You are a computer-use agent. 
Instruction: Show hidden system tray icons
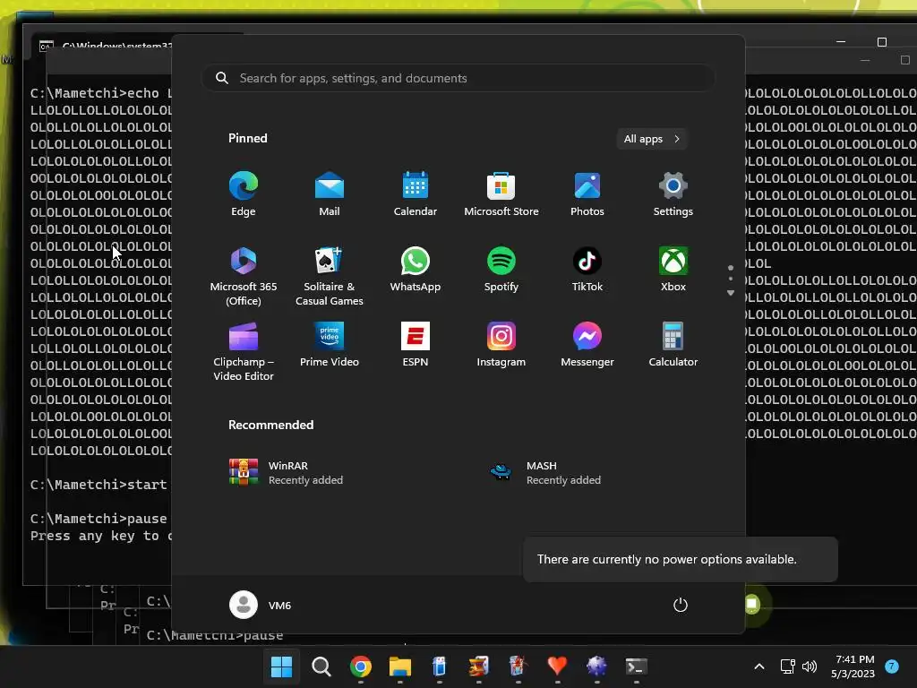point(759,666)
